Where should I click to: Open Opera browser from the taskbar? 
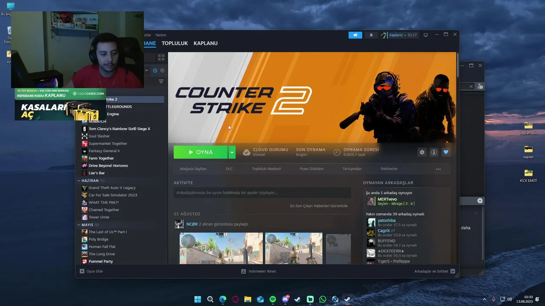pyautogui.click(x=235, y=299)
